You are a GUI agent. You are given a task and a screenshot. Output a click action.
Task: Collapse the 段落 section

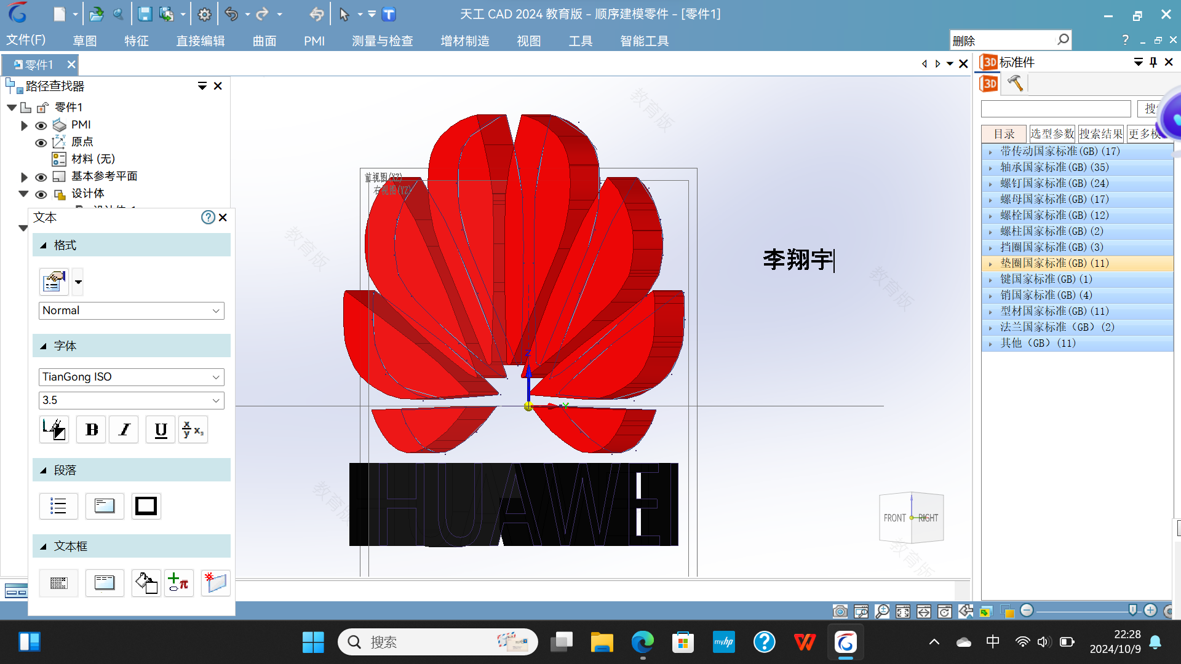[43, 470]
